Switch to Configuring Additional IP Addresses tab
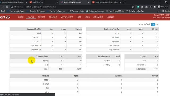This screenshot has height=96, width=170. click(12, 2)
